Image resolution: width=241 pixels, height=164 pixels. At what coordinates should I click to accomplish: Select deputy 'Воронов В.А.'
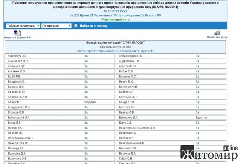click(x=128, y=153)
